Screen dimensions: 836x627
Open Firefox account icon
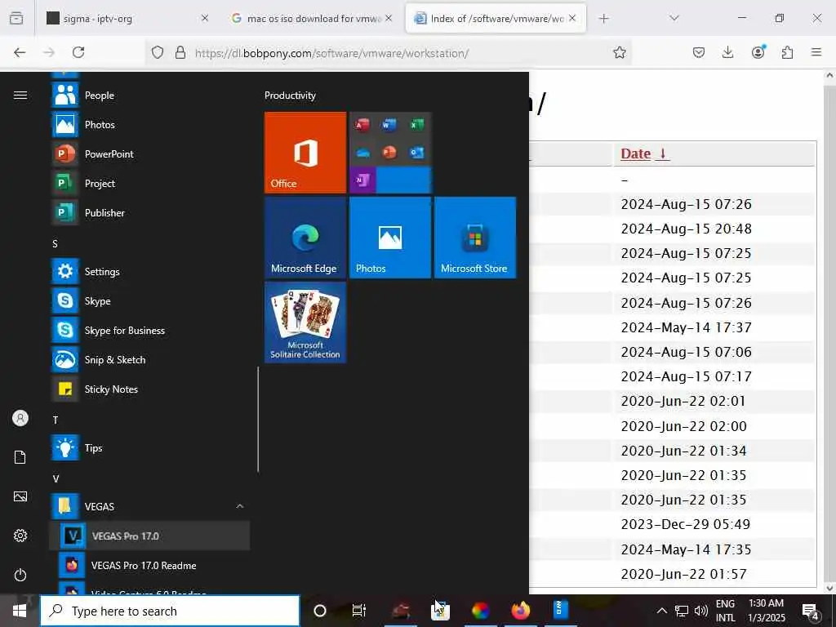pos(758,52)
